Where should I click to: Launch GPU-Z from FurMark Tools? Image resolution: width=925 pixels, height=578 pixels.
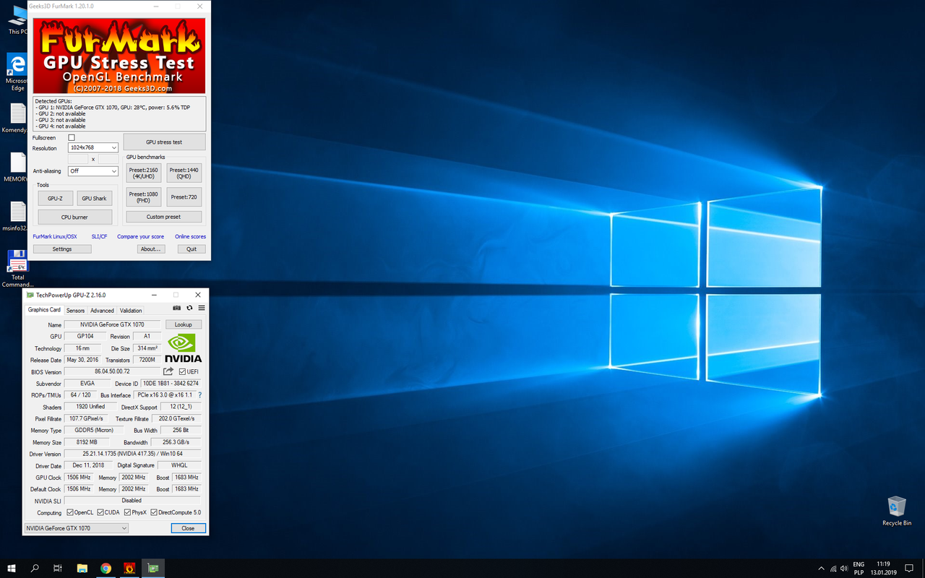point(56,198)
